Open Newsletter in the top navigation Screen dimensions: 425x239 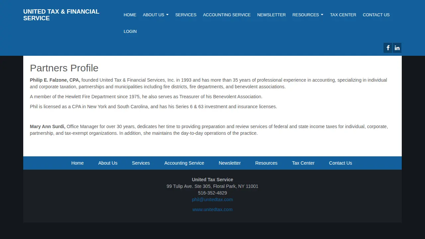(x=271, y=15)
